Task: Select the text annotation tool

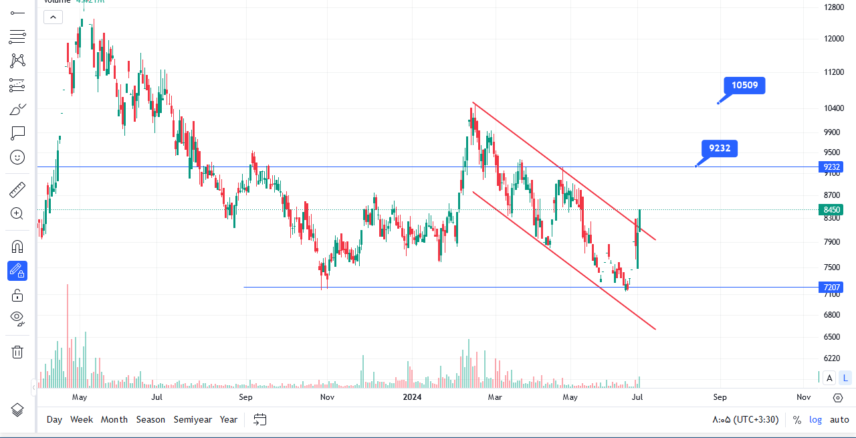Action: point(17,133)
